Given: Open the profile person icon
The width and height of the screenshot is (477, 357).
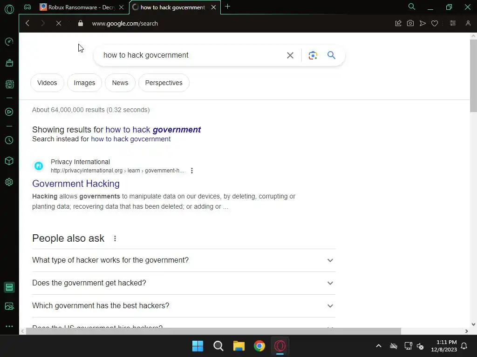Looking at the screenshot, I should tap(468, 23).
